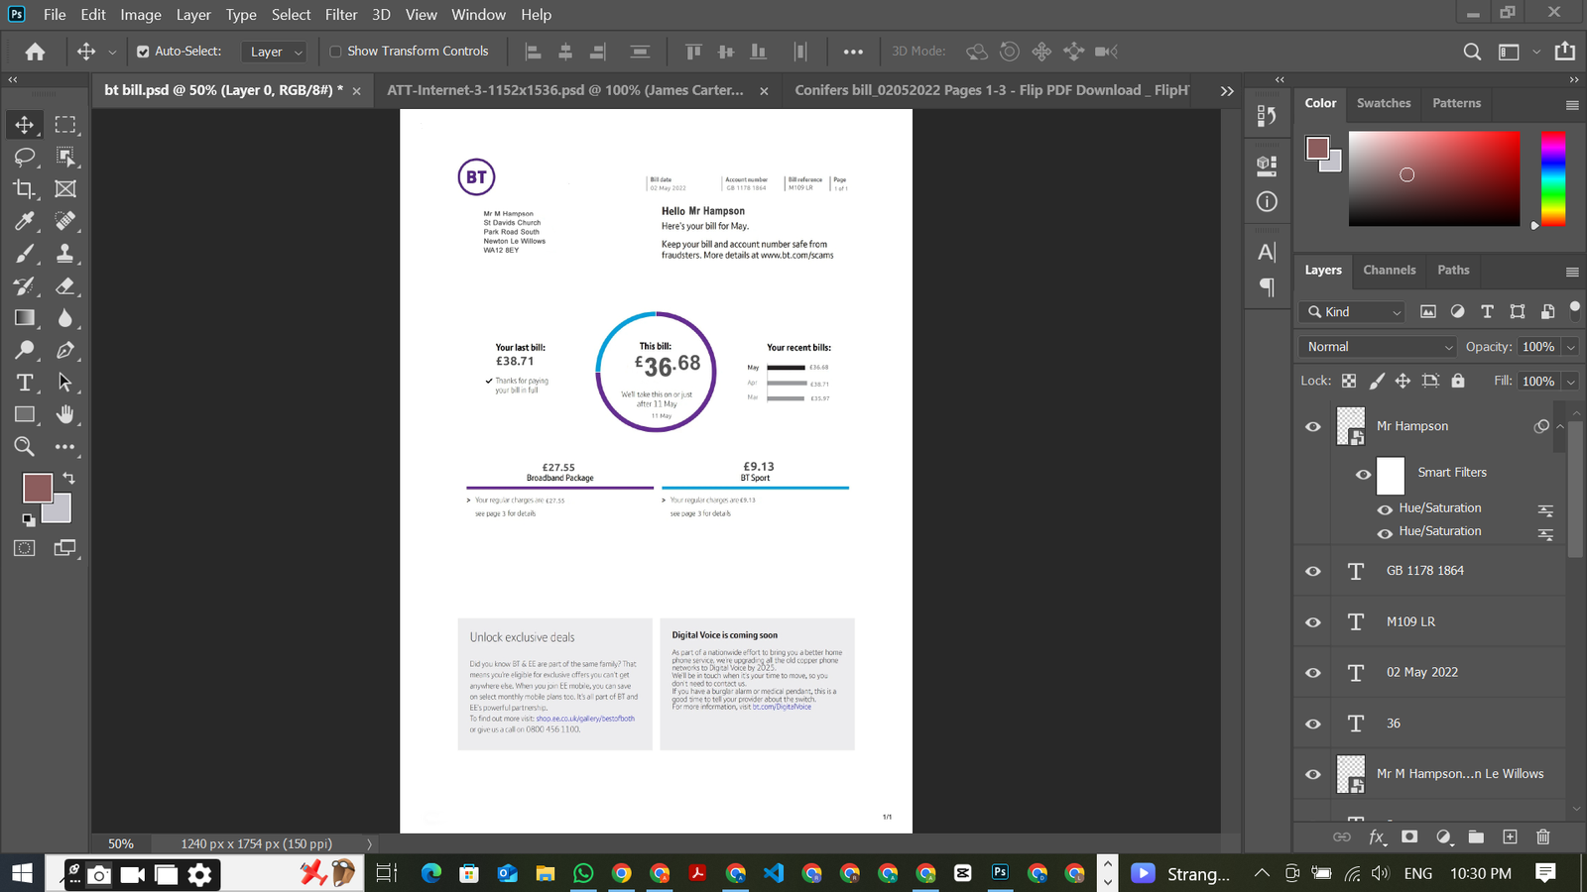Enable Show Transform Controls checkbox
1587x892 pixels.
(x=335, y=52)
